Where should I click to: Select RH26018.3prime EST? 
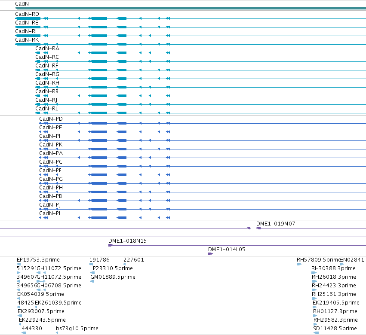(x=334, y=277)
